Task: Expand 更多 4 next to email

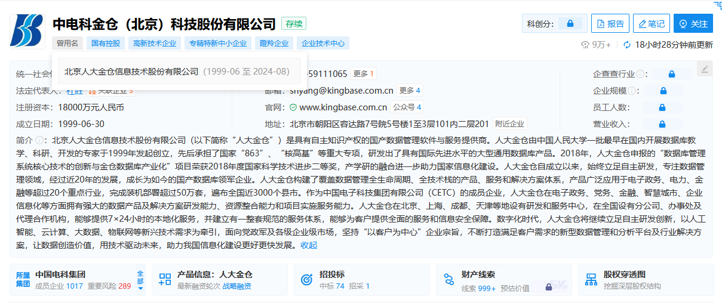Action: [410, 91]
